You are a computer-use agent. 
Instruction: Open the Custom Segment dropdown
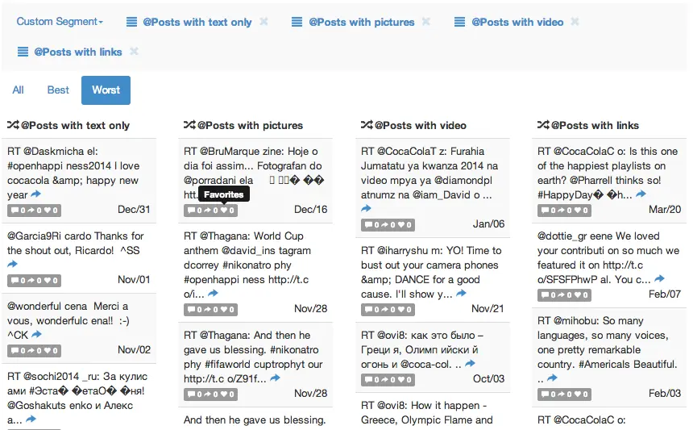point(60,22)
